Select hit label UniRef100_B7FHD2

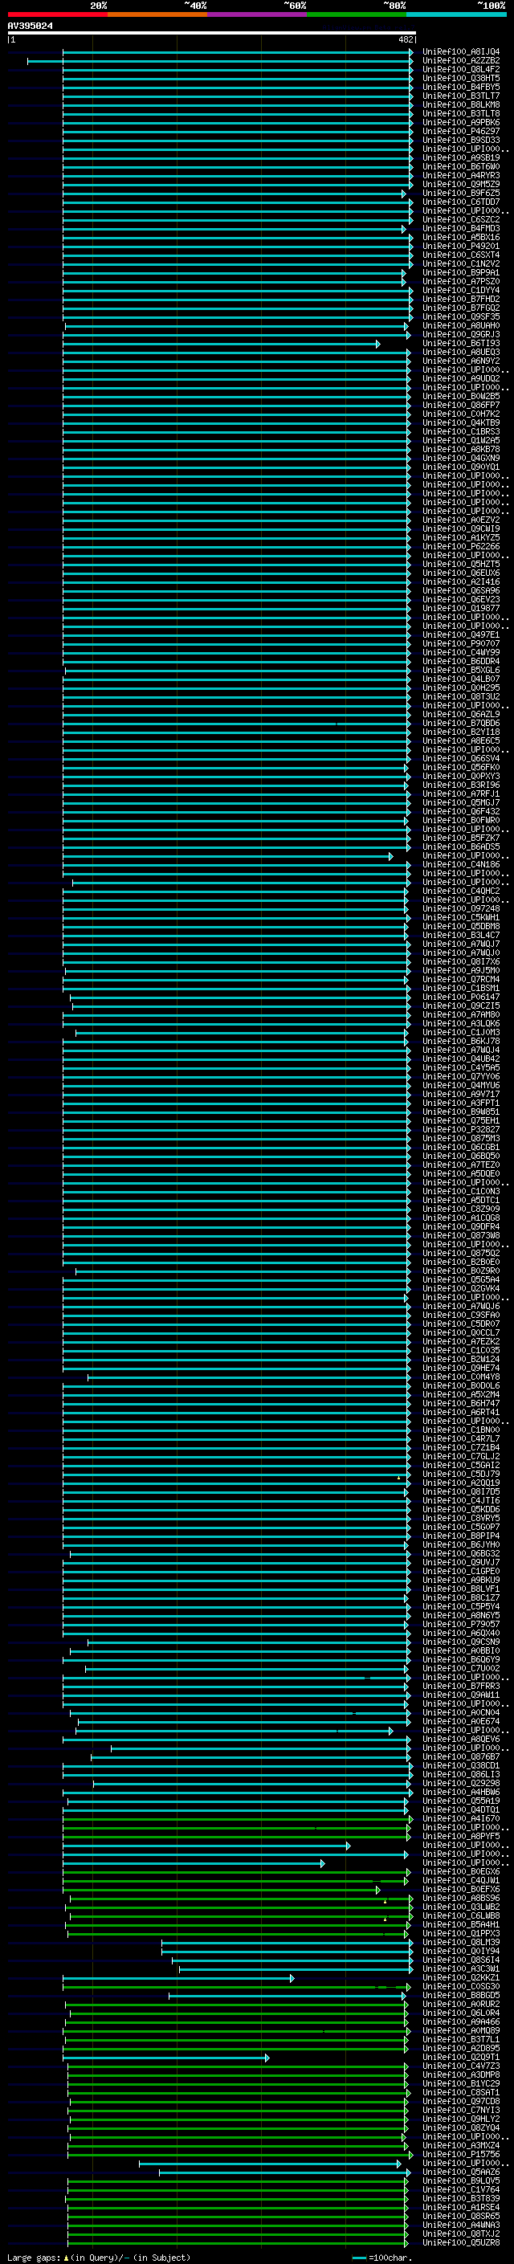(461, 299)
